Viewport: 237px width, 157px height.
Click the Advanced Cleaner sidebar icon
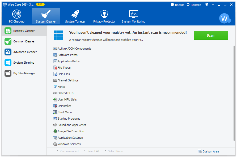[x=8, y=52]
